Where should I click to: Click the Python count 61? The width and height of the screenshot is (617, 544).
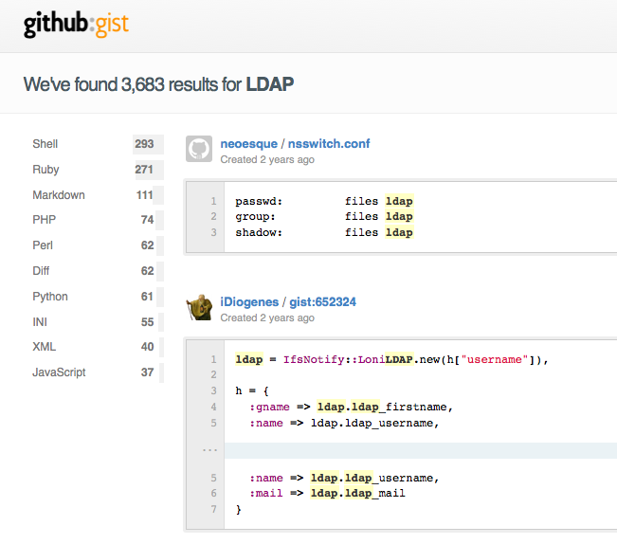pyautogui.click(x=147, y=297)
